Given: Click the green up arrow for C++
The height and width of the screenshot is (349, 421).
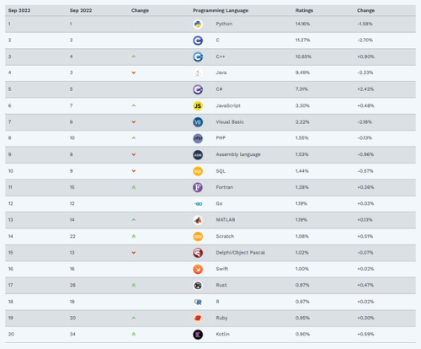Looking at the screenshot, I should [134, 56].
